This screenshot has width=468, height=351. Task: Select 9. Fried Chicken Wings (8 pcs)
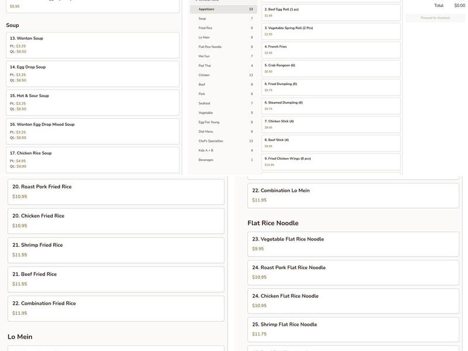(x=331, y=161)
